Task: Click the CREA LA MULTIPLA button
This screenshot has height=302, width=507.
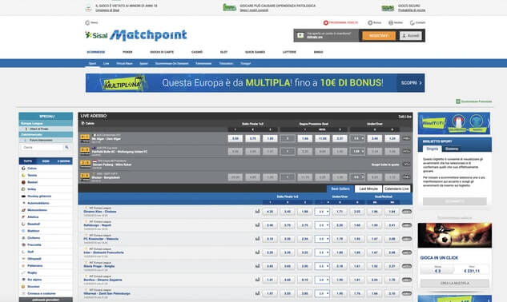Action: (455, 284)
